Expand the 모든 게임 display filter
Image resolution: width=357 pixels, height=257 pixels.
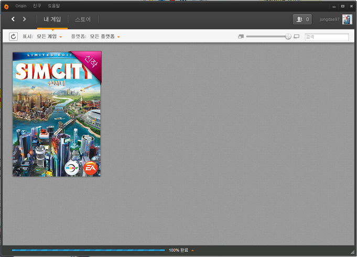pos(49,36)
